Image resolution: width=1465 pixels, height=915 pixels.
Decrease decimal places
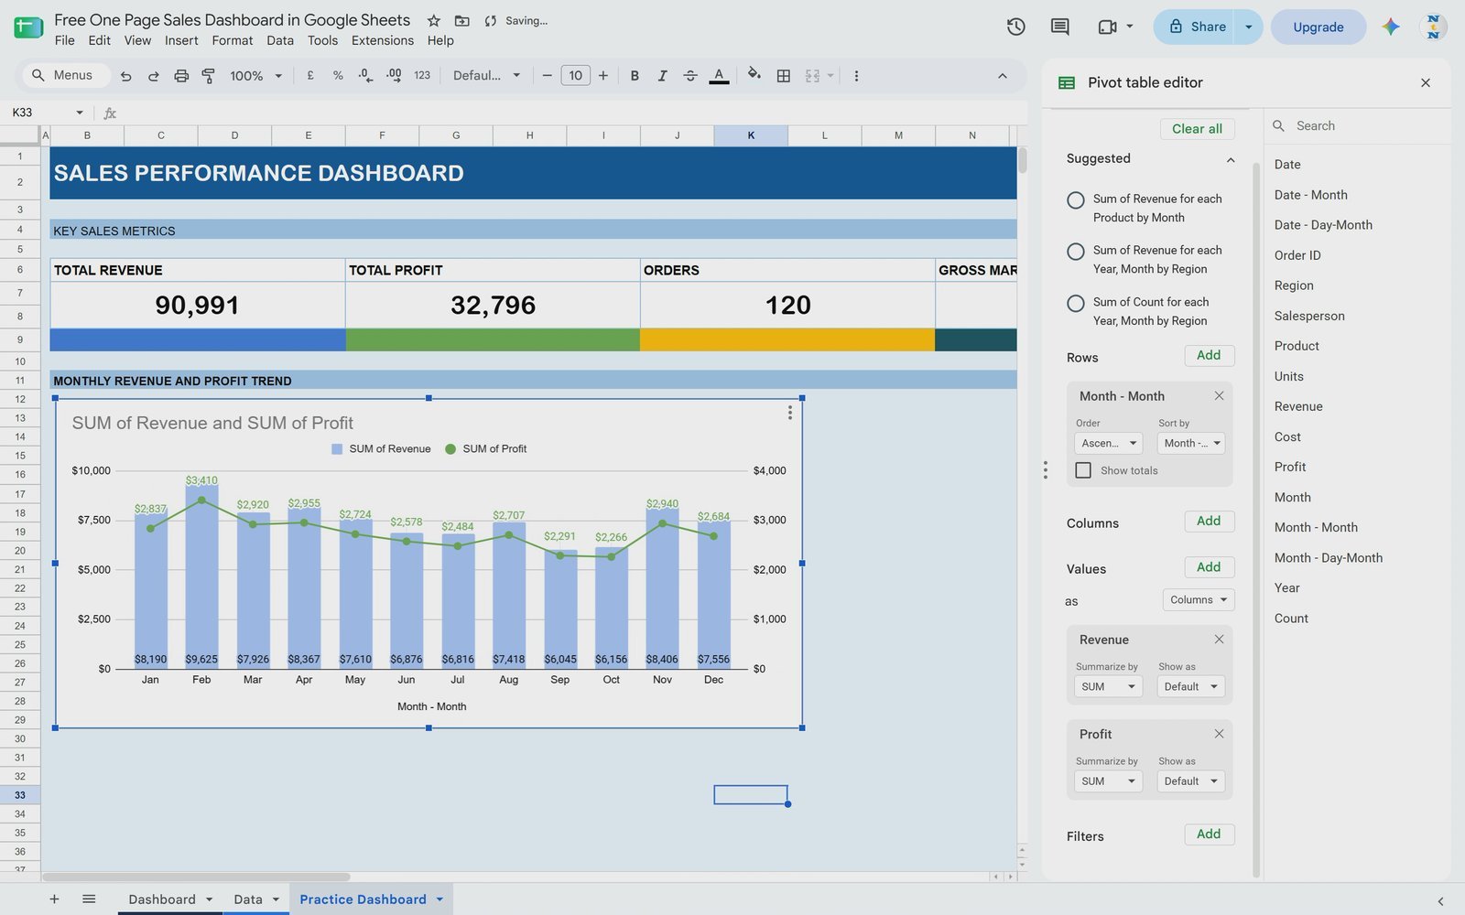click(365, 76)
